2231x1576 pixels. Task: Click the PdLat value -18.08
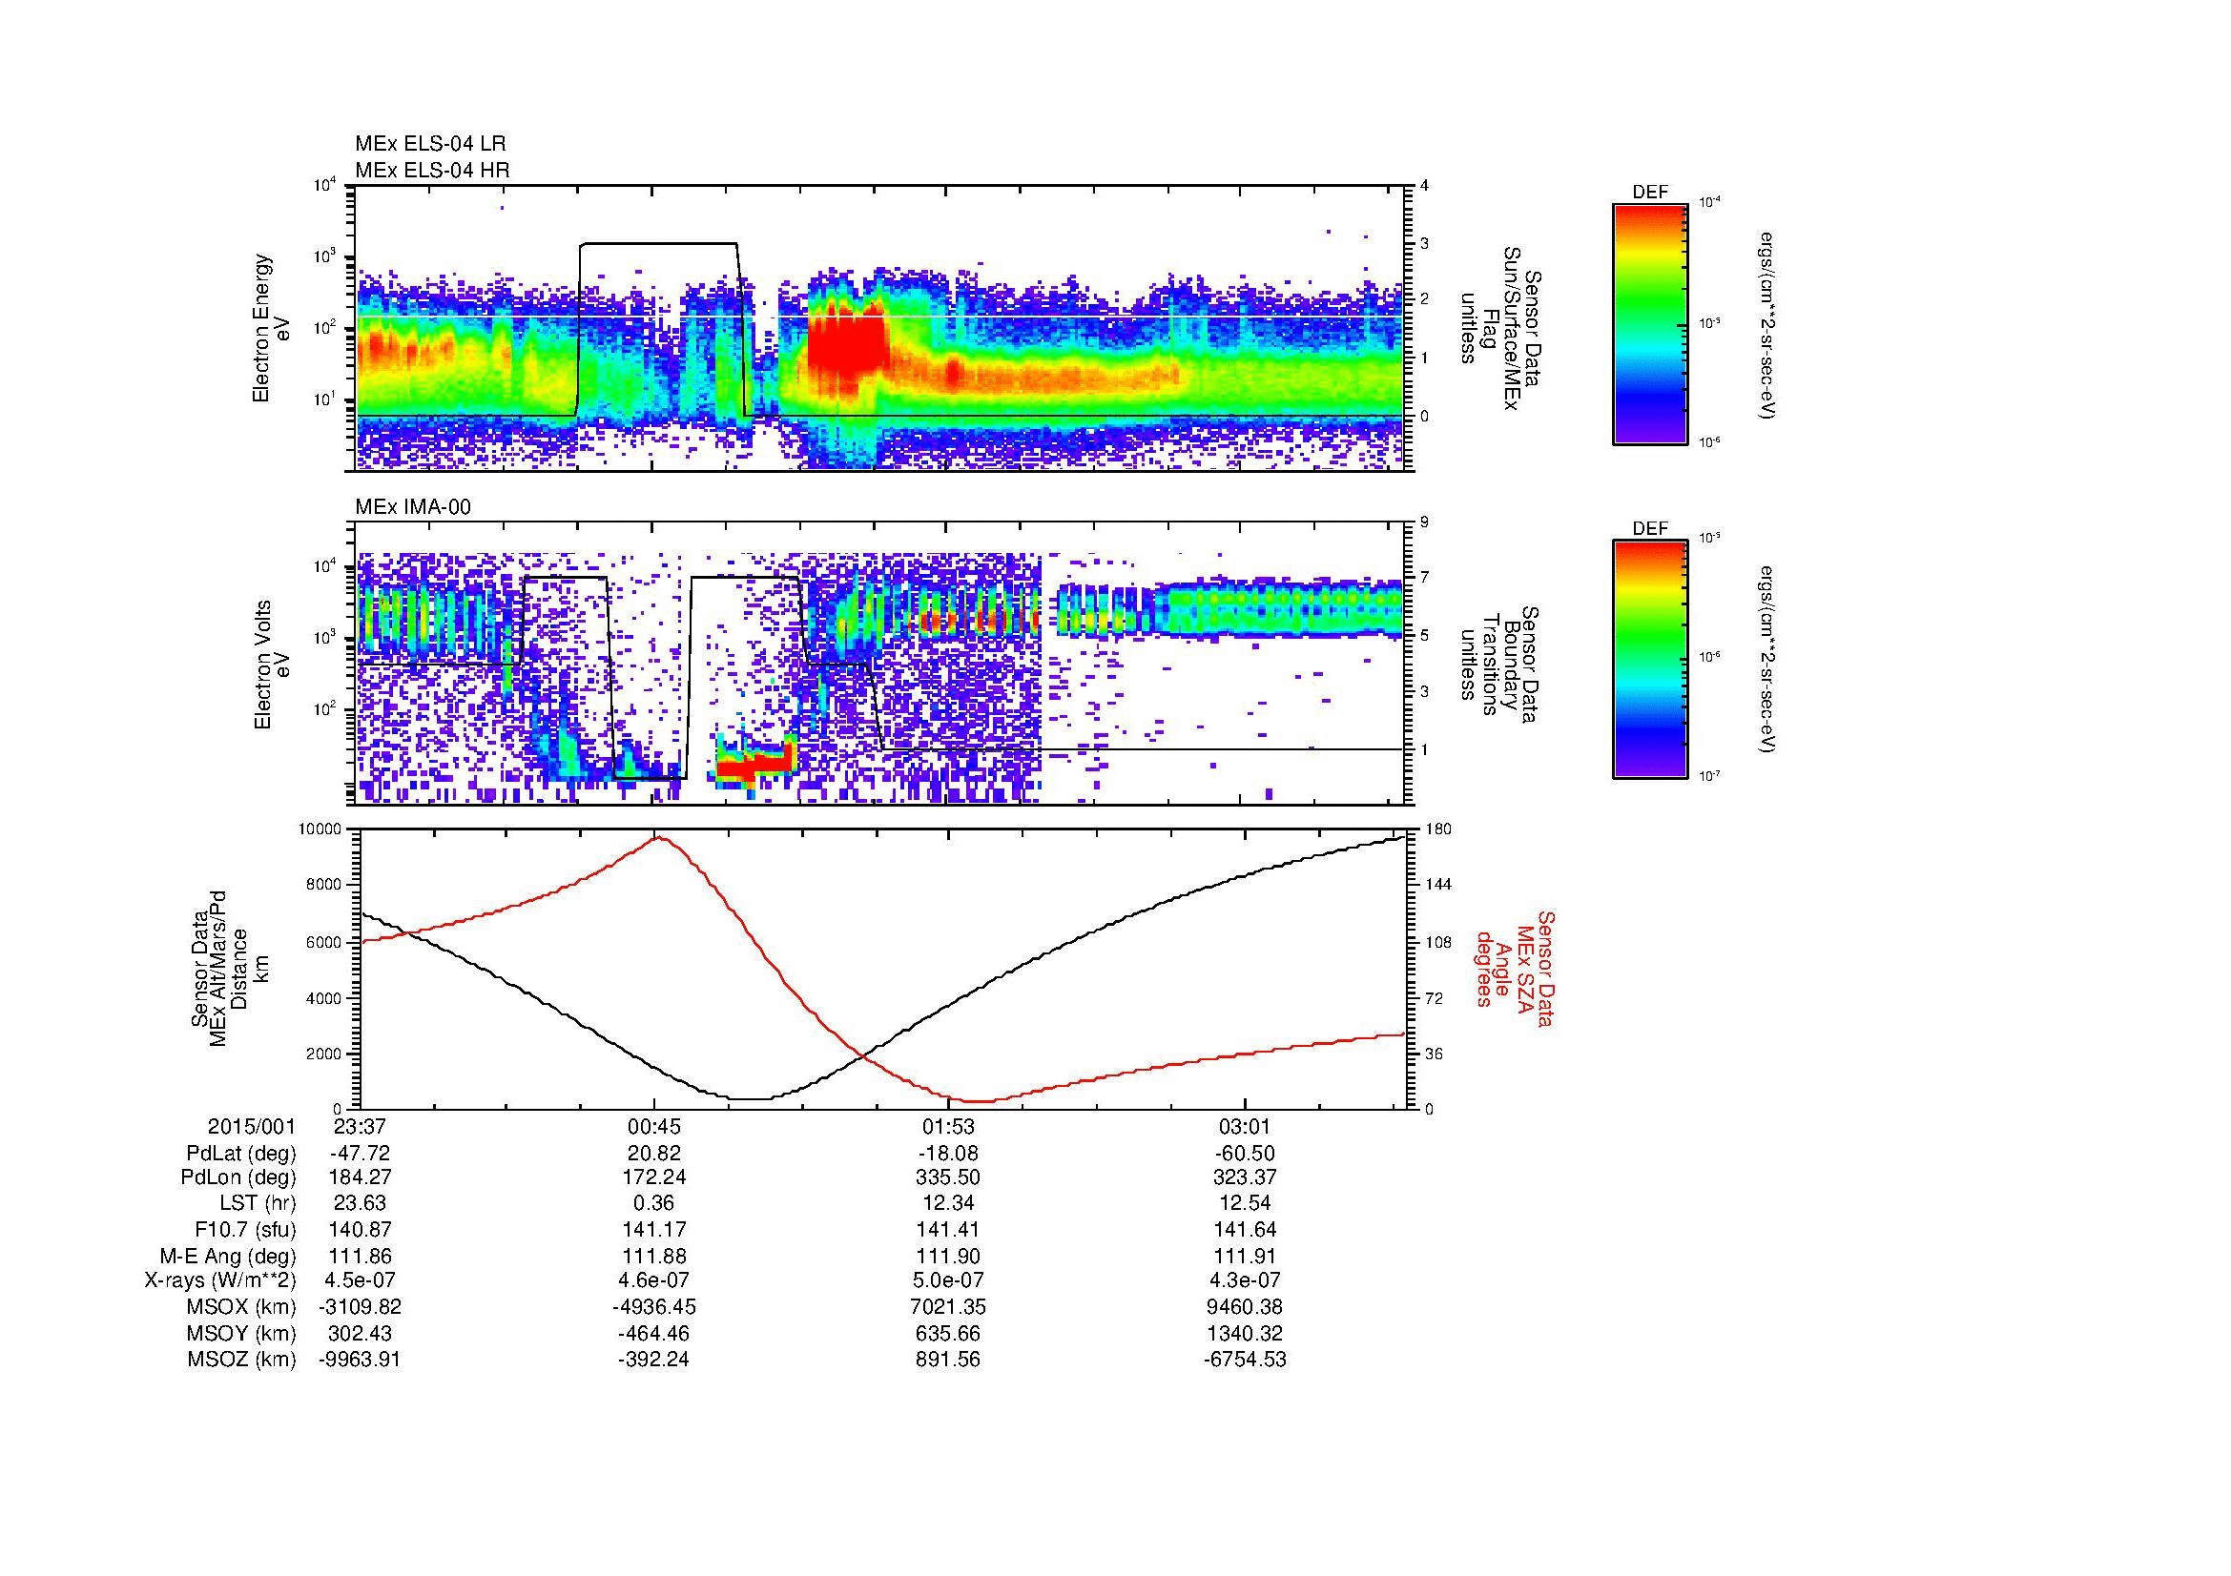948,1154
